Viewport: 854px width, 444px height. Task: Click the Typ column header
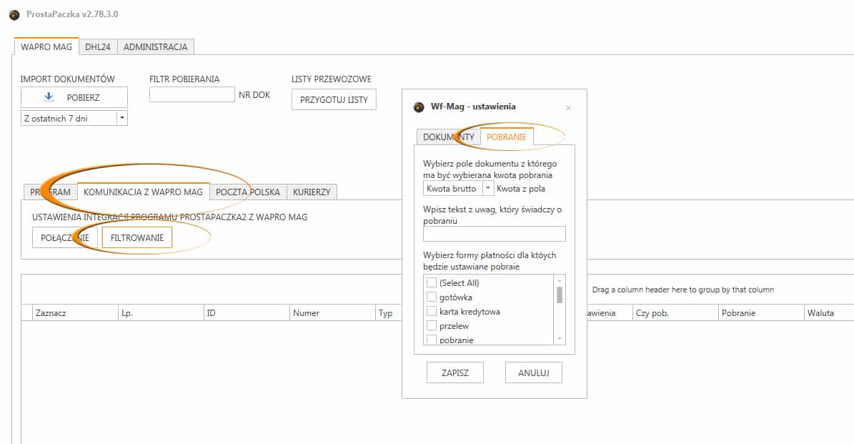pos(389,312)
